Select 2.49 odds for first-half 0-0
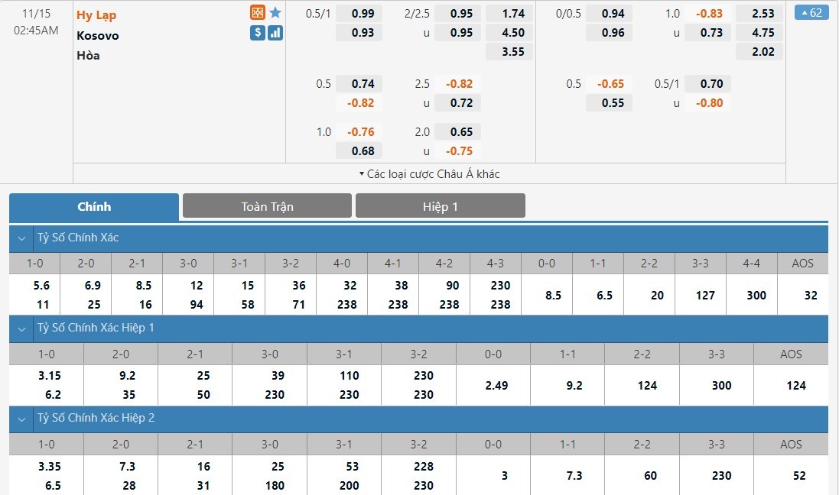 pyautogui.click(x=496, y=386)
